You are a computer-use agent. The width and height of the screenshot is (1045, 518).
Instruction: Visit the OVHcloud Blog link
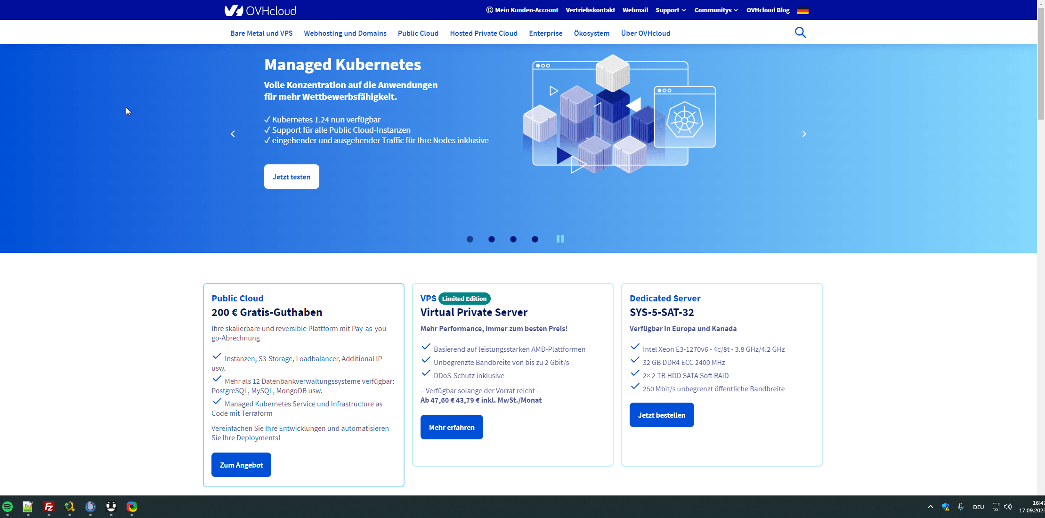[768, 10]
